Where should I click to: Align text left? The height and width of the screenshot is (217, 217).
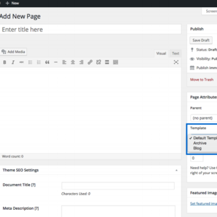(x=64, y=62)
